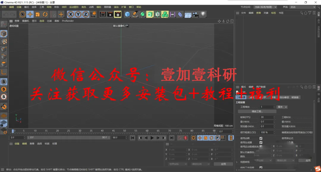This screenshot has width=321, height=172.
Task: Activate the Scale tool in the top toolbar
Action: pos(37,14)
